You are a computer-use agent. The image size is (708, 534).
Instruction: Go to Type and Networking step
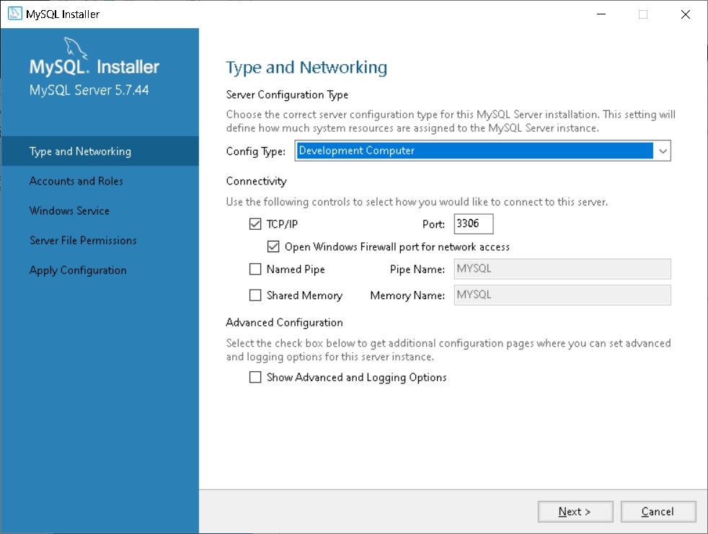[99, 151]
